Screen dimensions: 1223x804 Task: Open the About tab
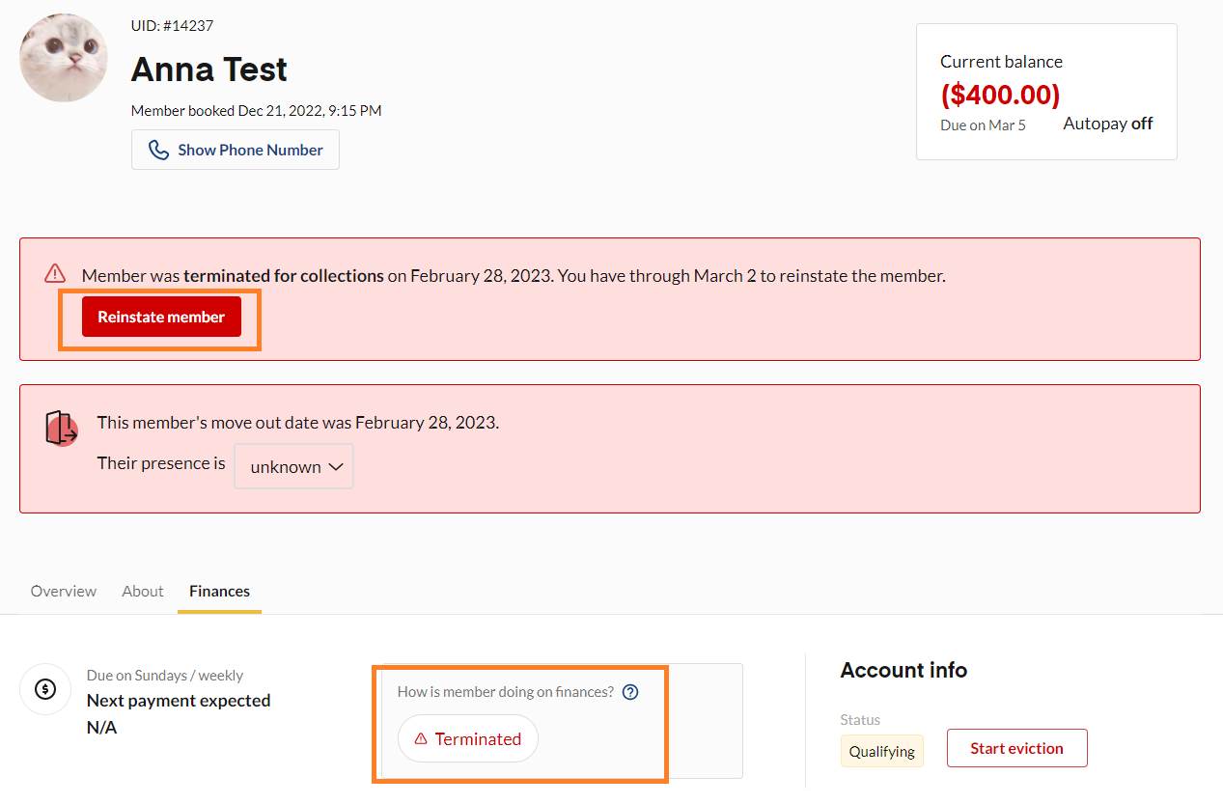(x=143, y=591)
